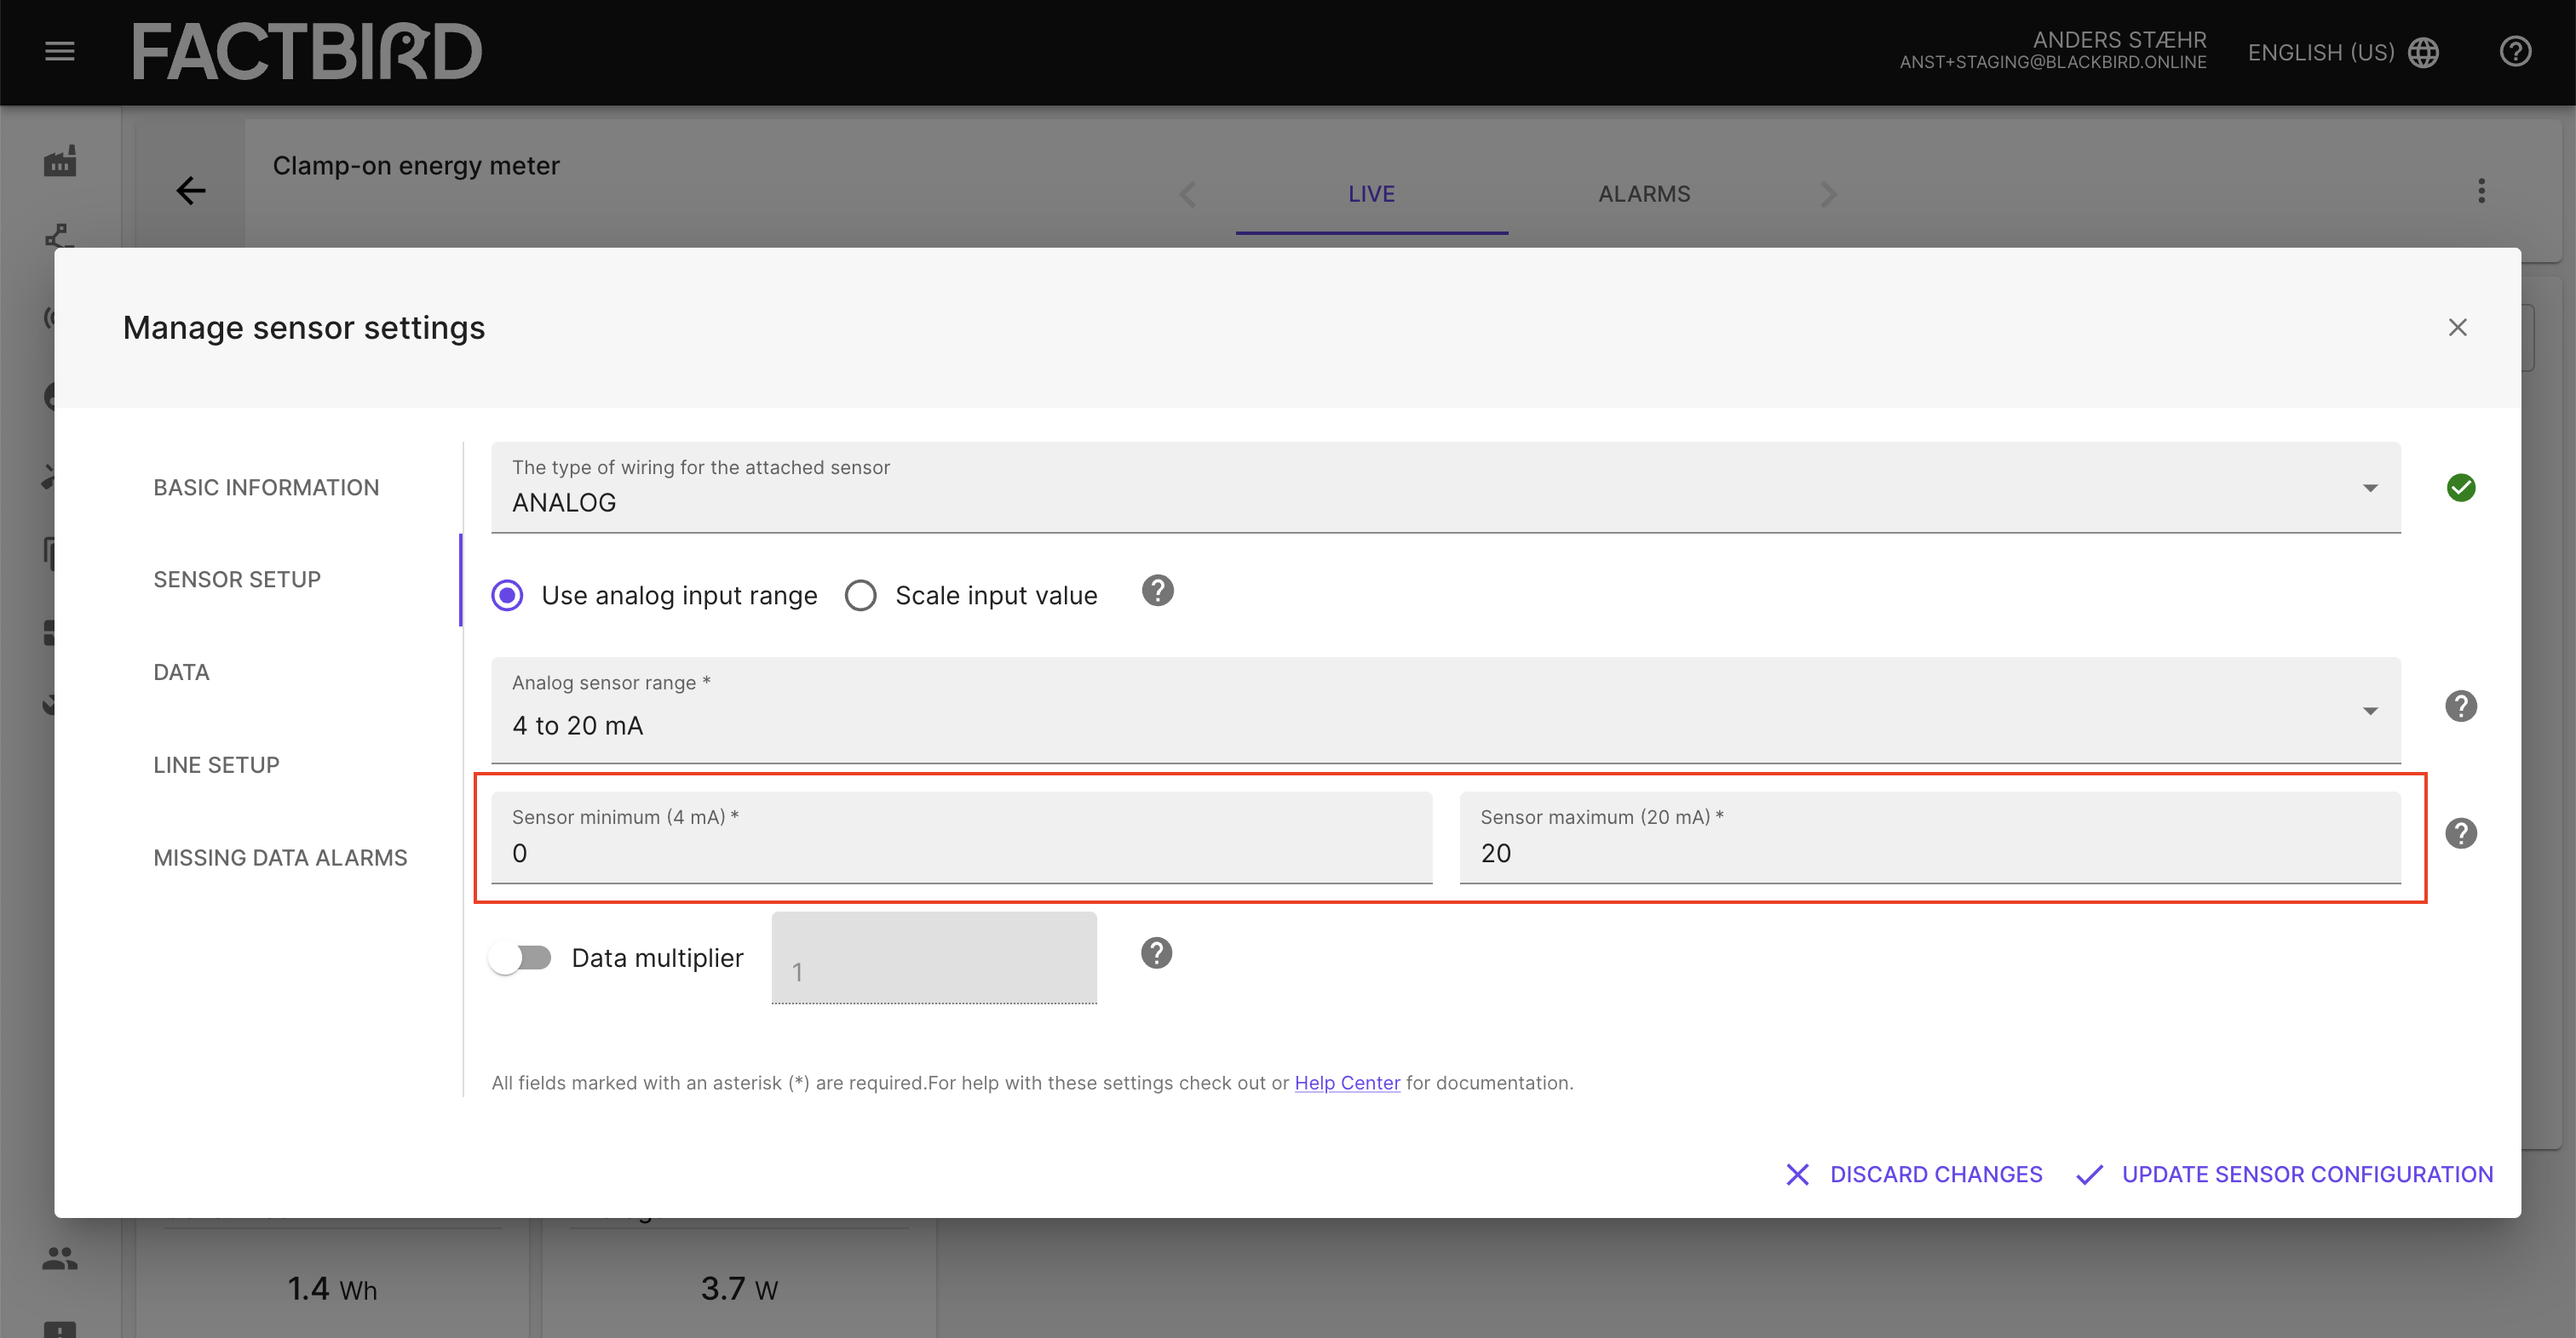Go back with the arrow button
2576x1338 pixels.
[x=190, y=190]
